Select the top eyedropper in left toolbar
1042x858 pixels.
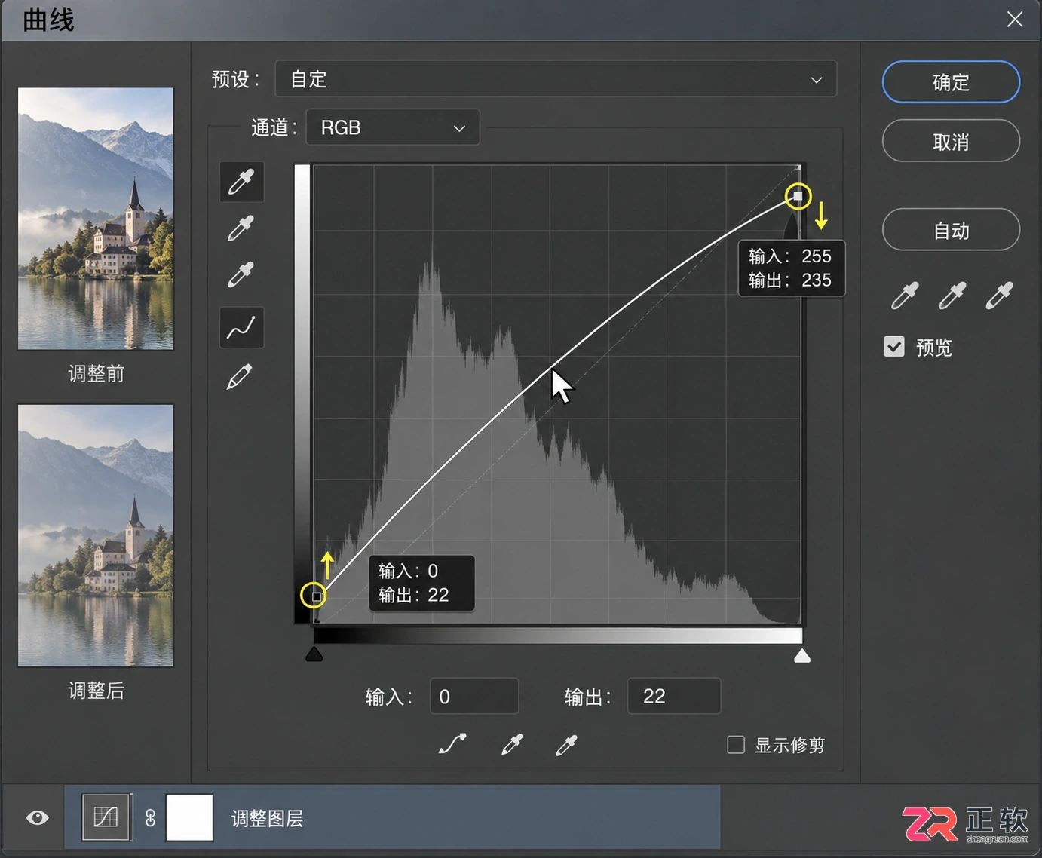241,182
